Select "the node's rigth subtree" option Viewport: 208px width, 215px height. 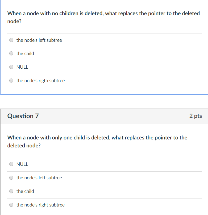(x=11, y=80)
